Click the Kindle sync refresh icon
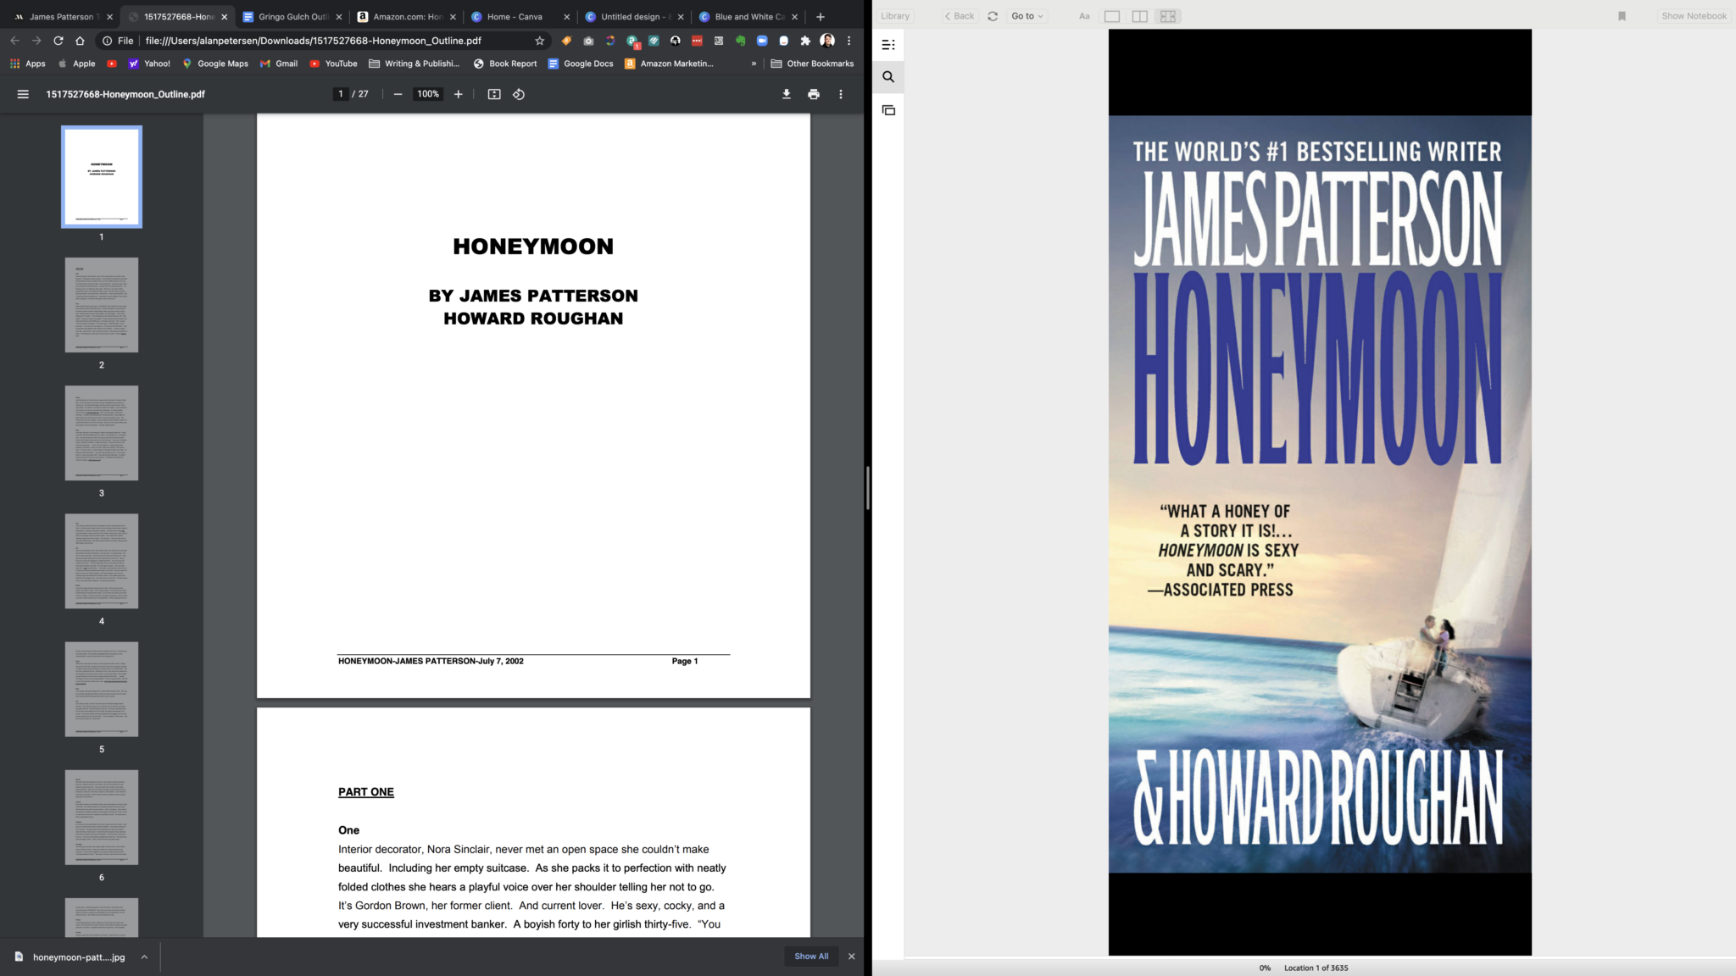The image size is (1736, 976). click(x=993, y=16)
